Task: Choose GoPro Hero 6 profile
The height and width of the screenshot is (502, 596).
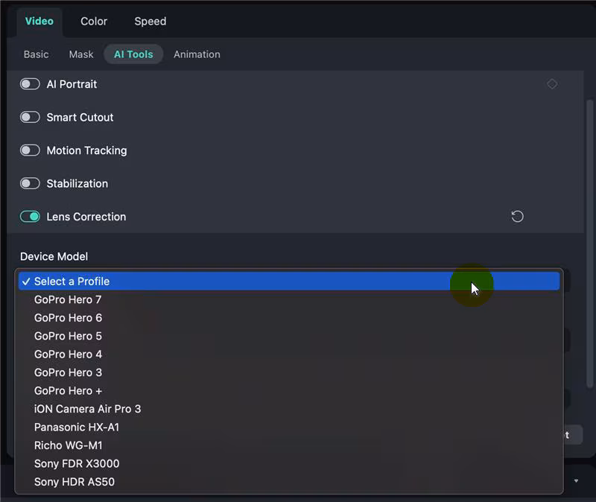Action: coord(289,318)
